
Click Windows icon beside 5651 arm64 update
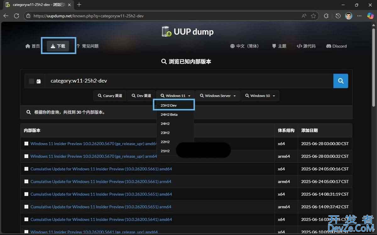pos(26,207)
